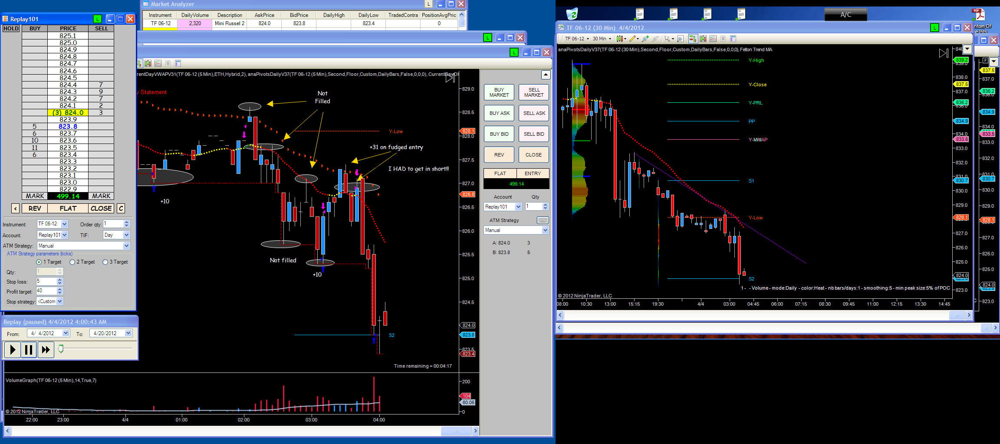Click FLAT button in SuperDOM
Screen dimensions: 1000x444
(x=68, y=209)
